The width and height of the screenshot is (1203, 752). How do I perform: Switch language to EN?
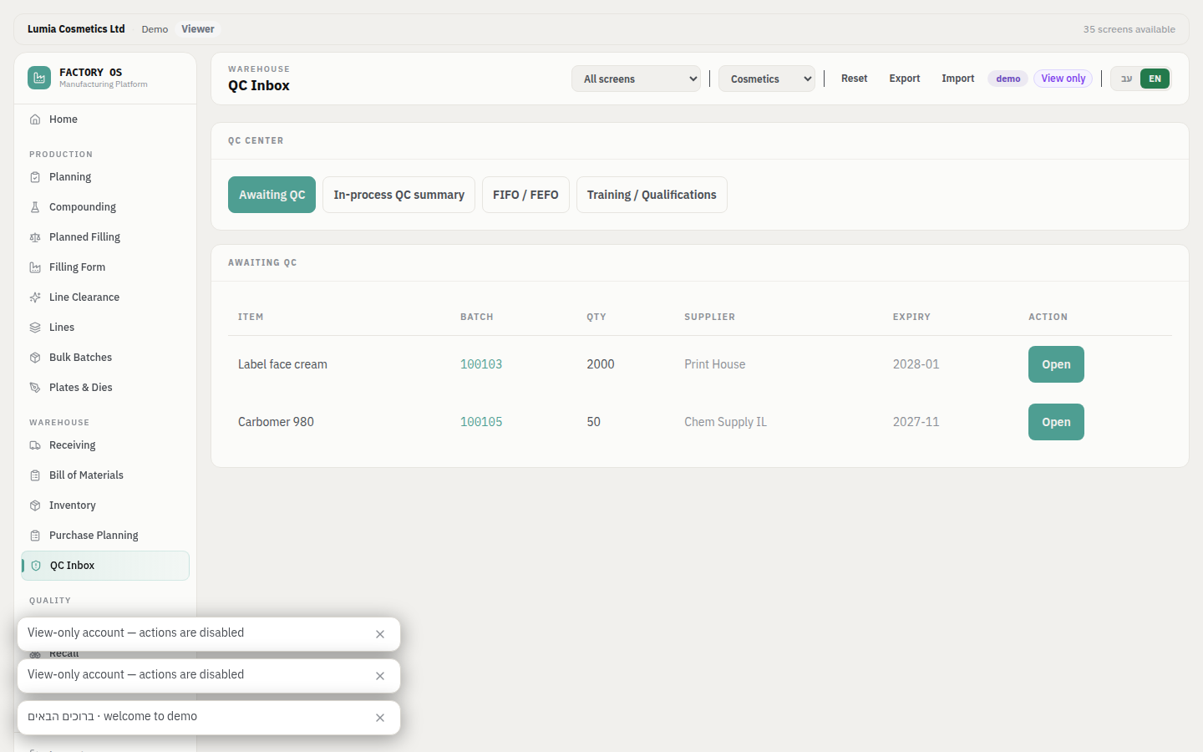1155,79
